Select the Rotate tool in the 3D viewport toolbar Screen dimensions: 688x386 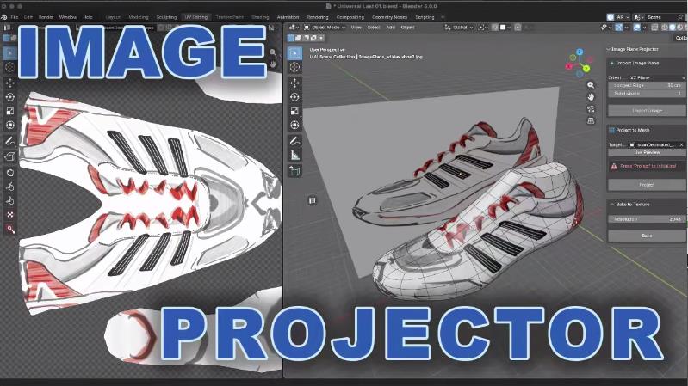tap(294, 97)
